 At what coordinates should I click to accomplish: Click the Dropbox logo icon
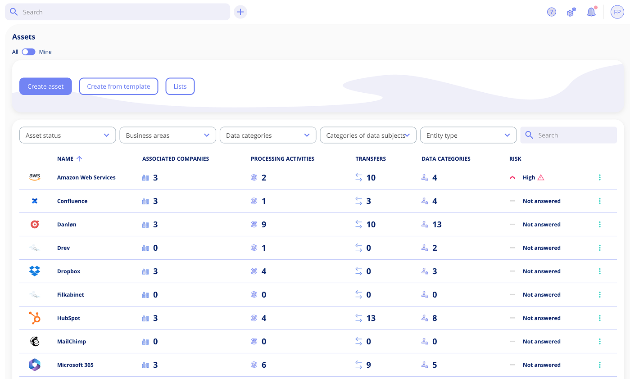[35, 271]
